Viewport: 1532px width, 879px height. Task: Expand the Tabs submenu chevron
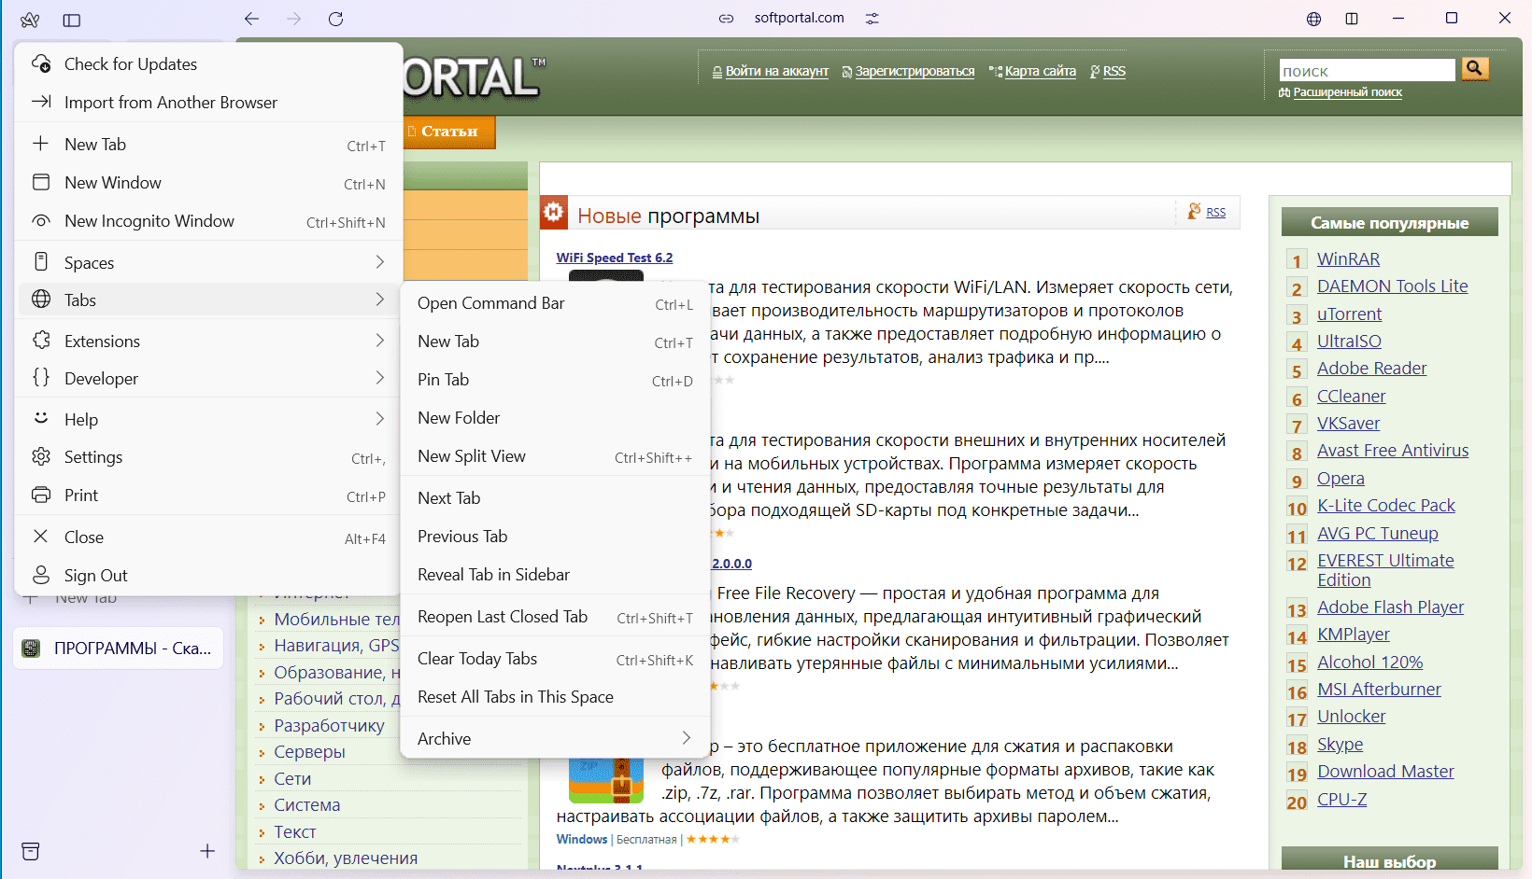pos(379,300)
